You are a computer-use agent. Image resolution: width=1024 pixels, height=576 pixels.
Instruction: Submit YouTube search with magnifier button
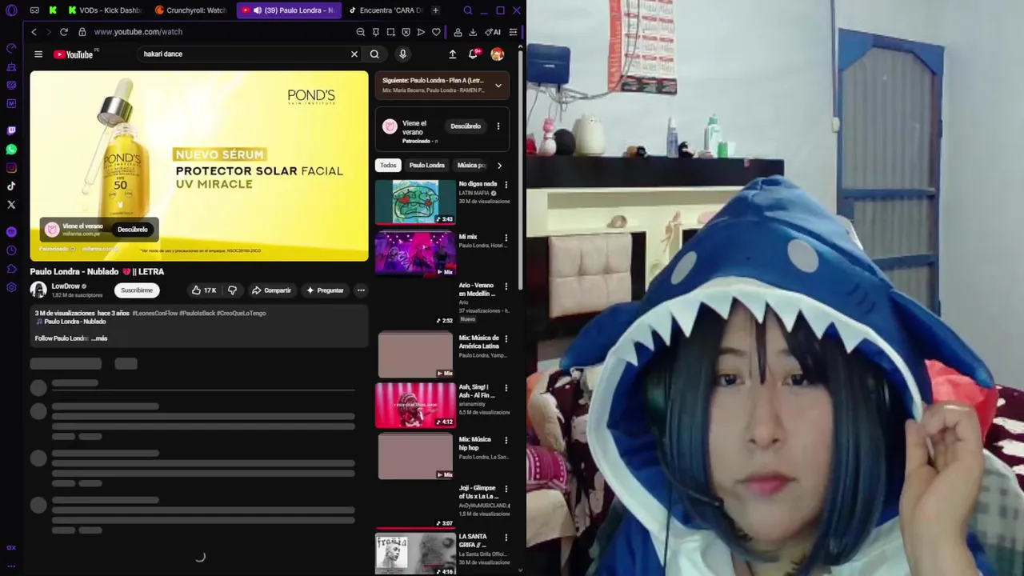pos(374,54)
